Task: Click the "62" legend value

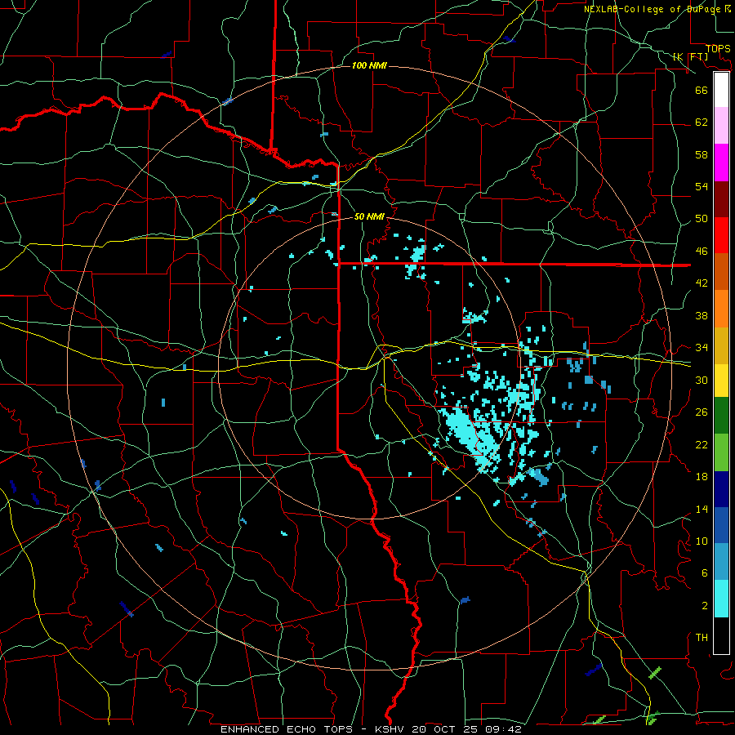Action: pyautogui.click(x=702, y=122)
